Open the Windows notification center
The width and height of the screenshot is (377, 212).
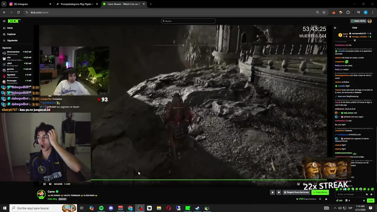pyautogui.click(x=371, y=208)
